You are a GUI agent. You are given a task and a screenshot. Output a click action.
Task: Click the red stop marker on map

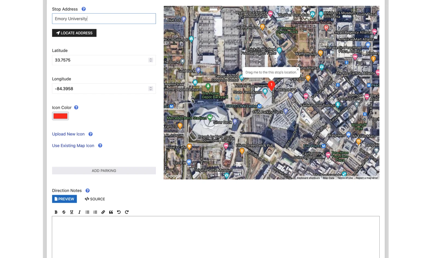(271, 85)
